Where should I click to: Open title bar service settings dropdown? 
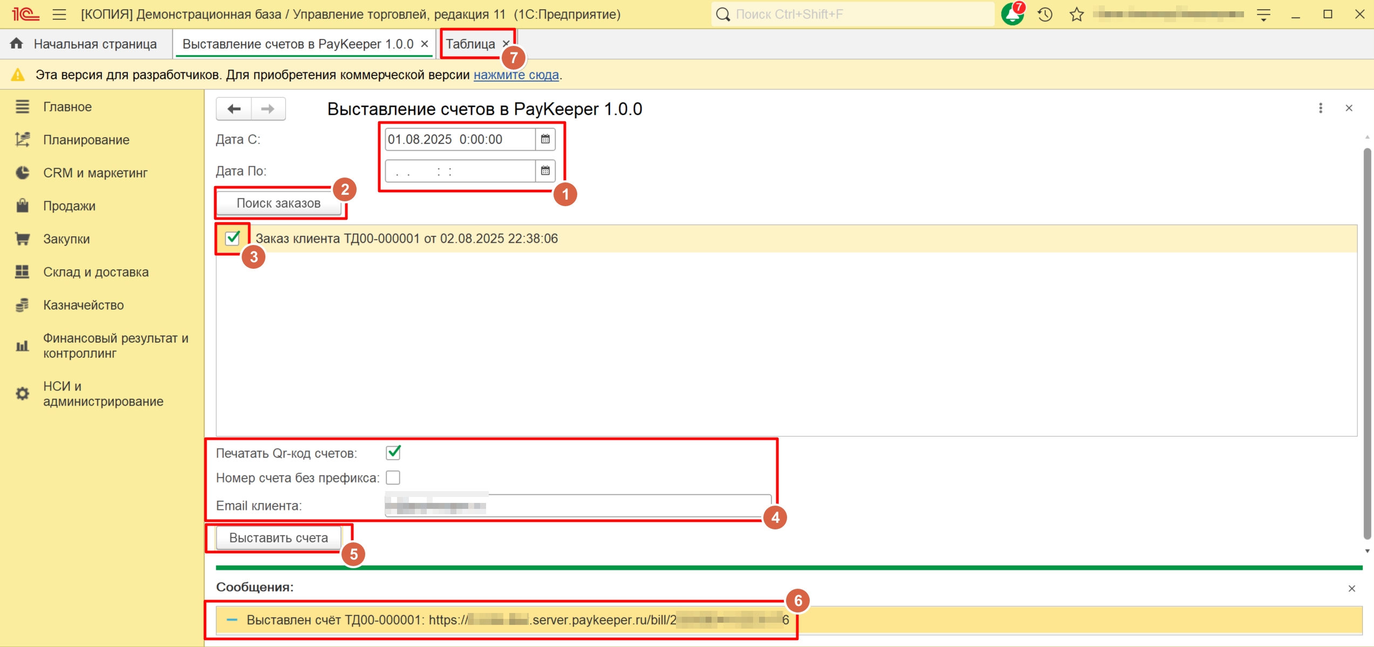coord(1263,14)
